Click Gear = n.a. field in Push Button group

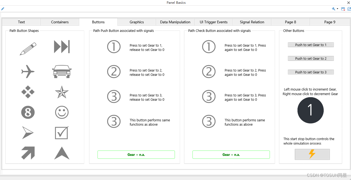tap(136, 155)
